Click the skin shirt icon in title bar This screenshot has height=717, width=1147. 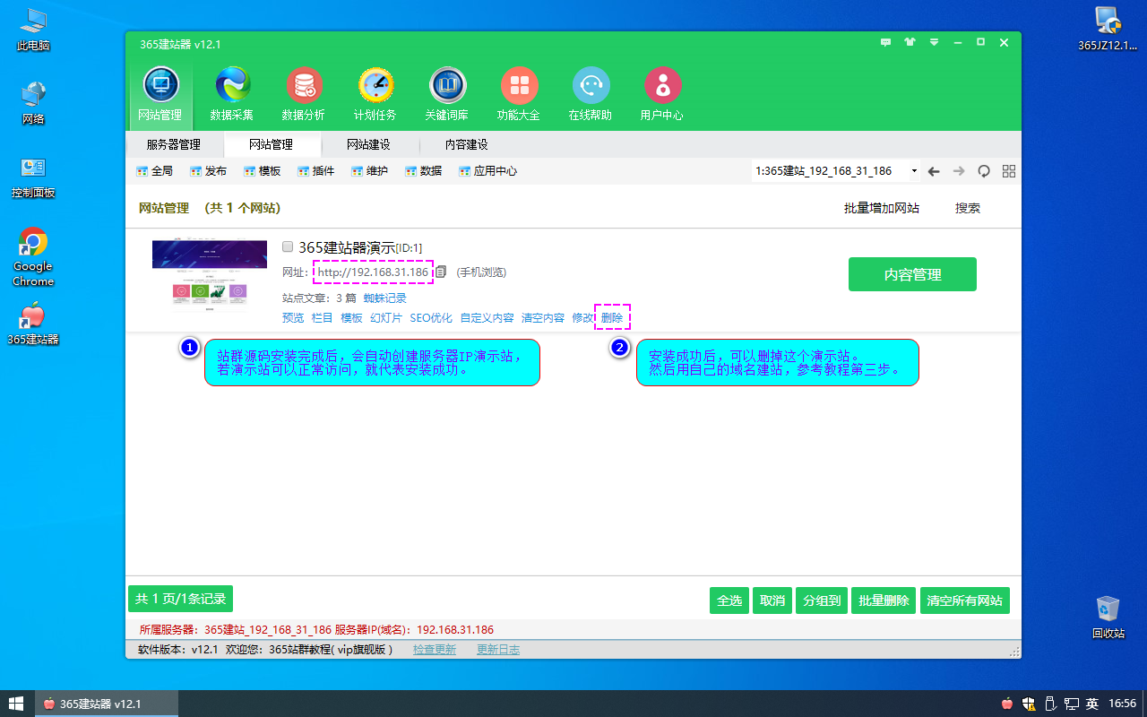[910, 42]
